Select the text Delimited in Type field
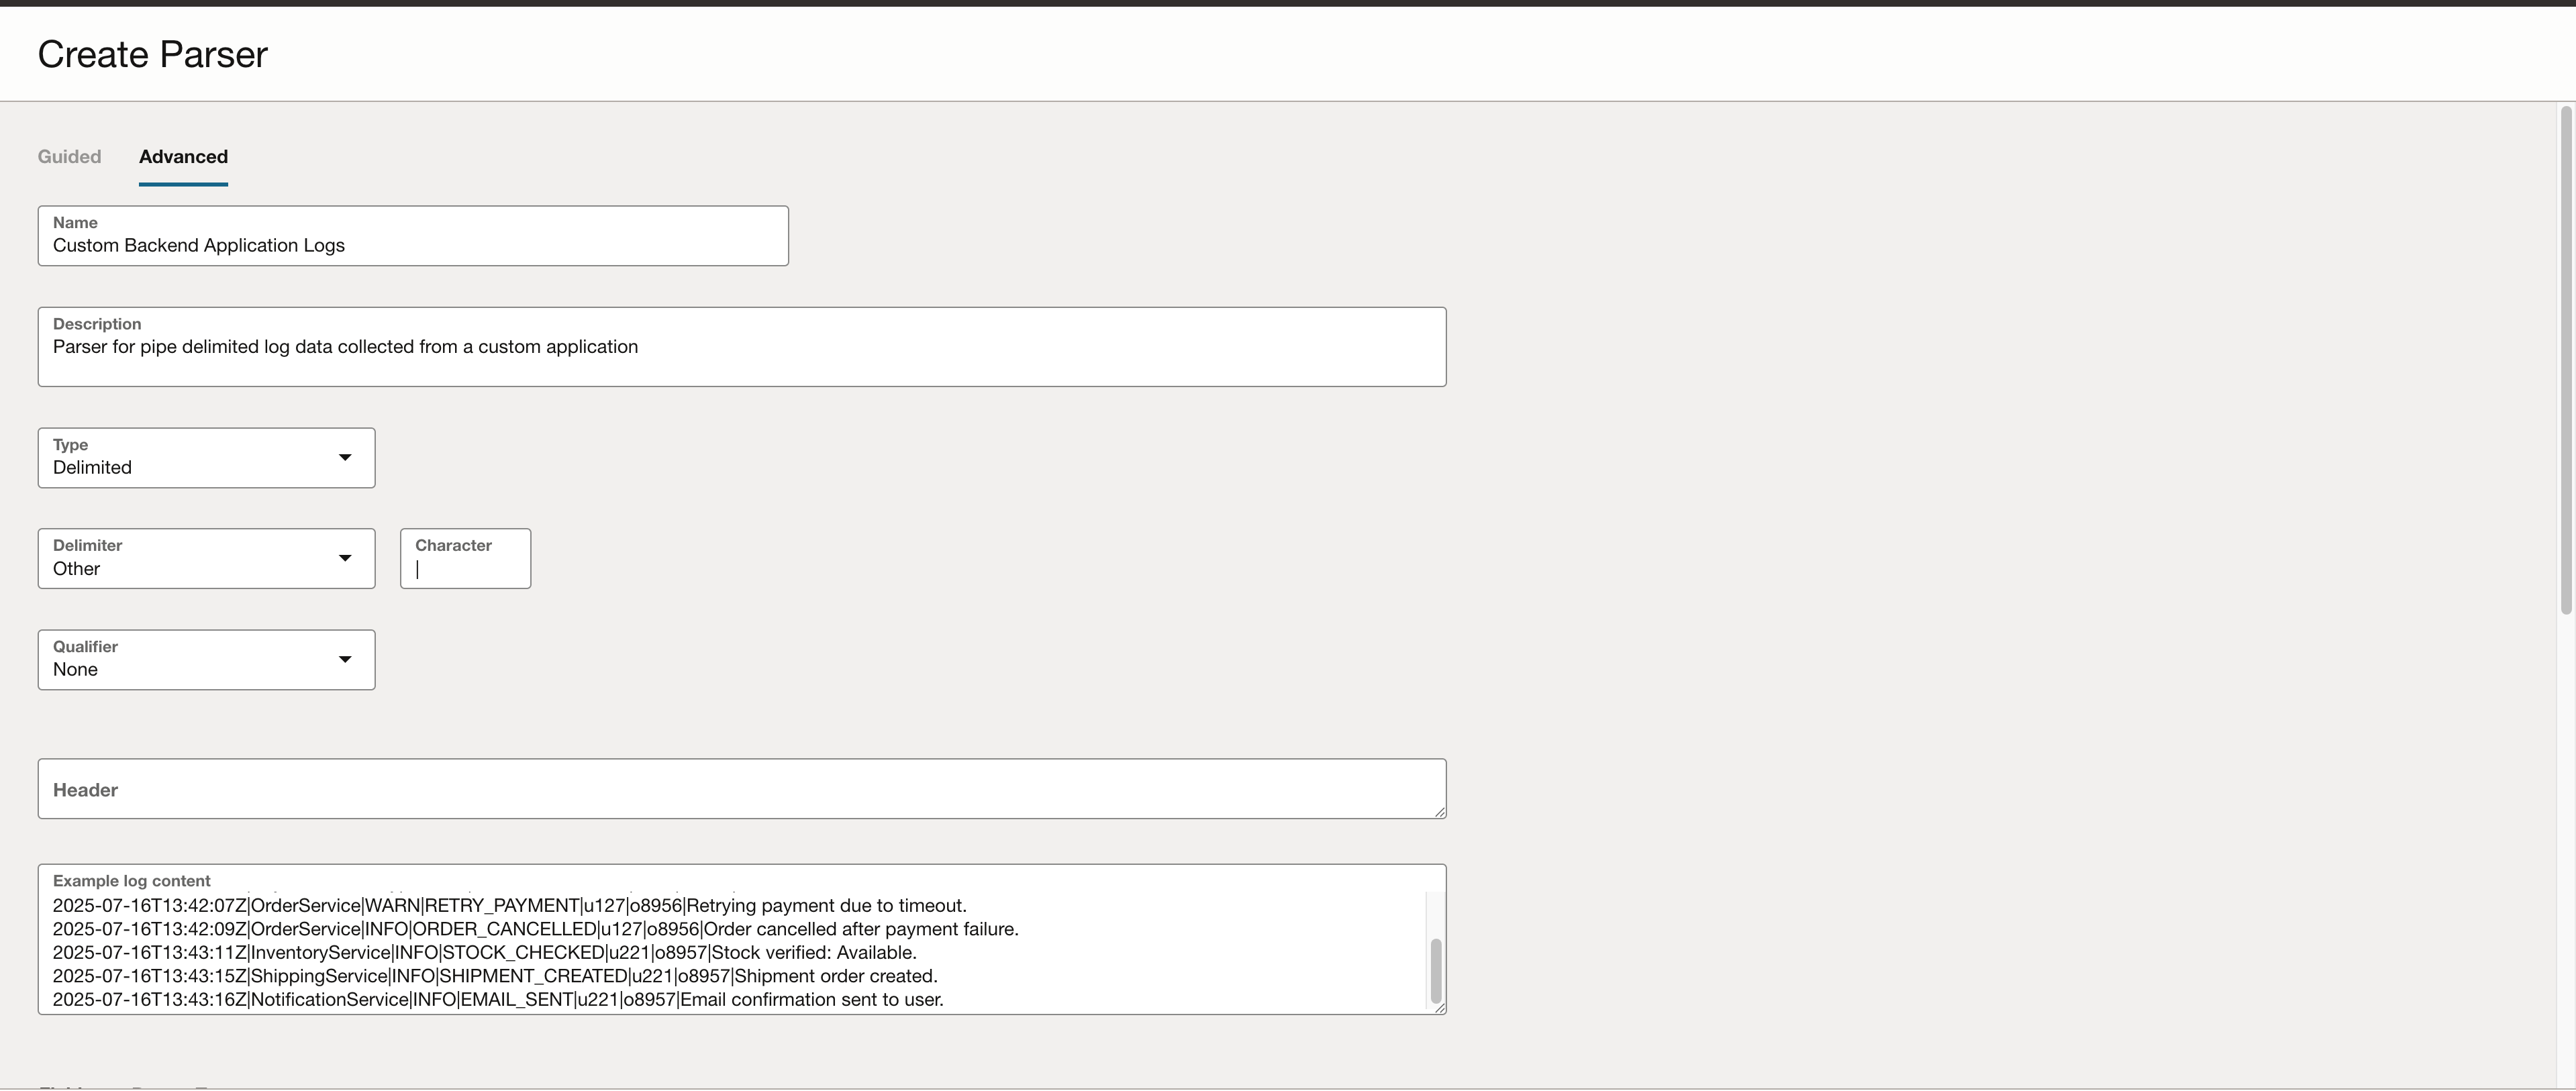2576x1091 pixels. click(x=92, y=467)
